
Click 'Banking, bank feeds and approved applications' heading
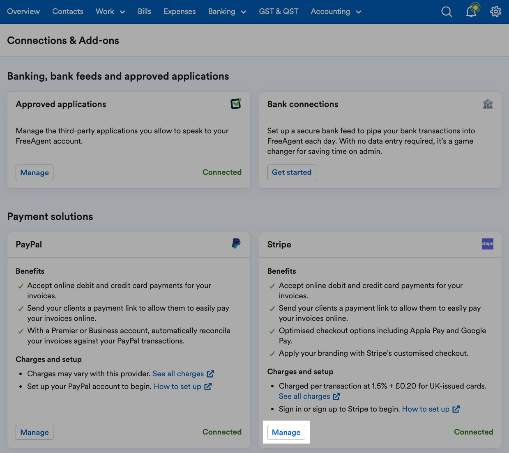118,76
